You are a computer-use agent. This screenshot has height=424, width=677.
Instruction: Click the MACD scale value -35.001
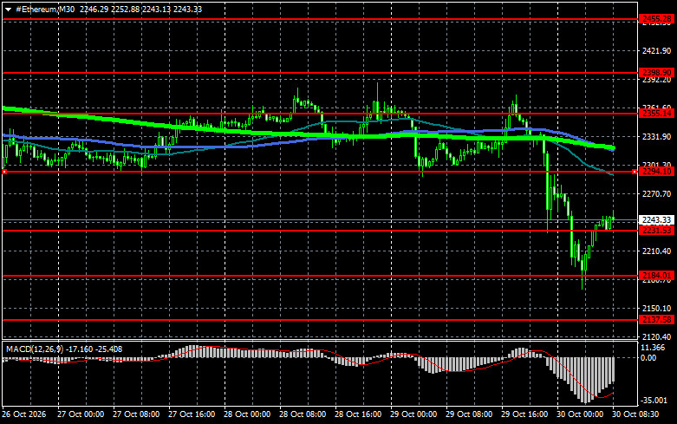(654, 401)
